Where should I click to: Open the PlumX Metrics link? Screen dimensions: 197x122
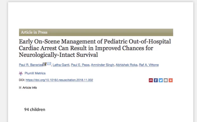35,73
